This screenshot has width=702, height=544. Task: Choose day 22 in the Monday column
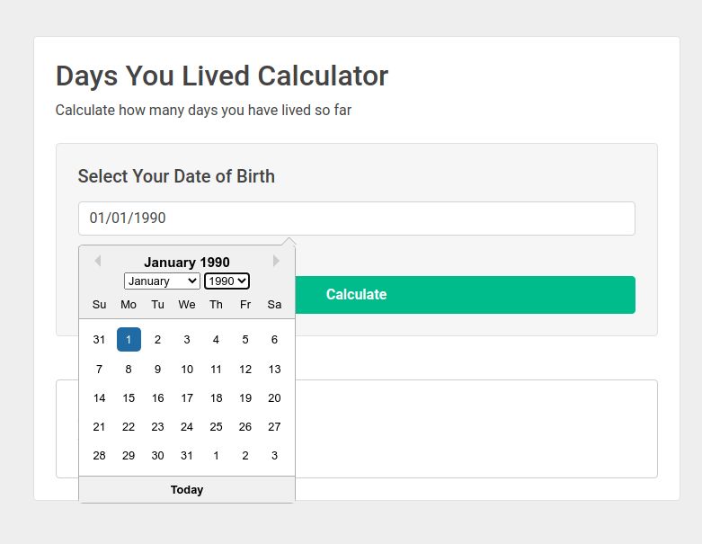[x=129, y=427]
